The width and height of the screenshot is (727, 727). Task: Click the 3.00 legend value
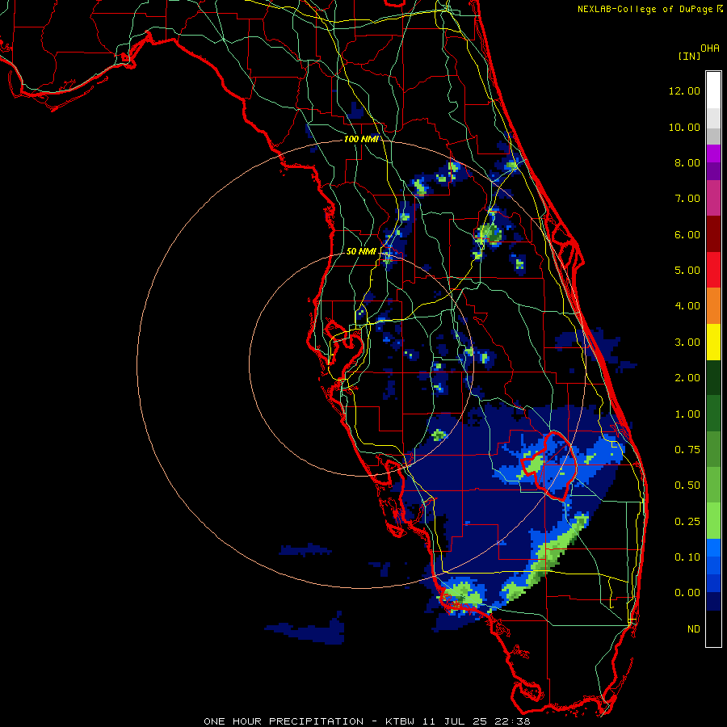click(687, 342)
